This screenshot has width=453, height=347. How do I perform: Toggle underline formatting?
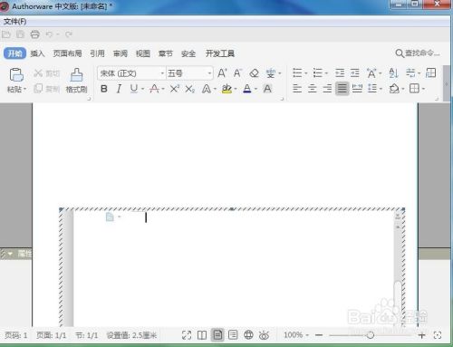pos(134,89)
